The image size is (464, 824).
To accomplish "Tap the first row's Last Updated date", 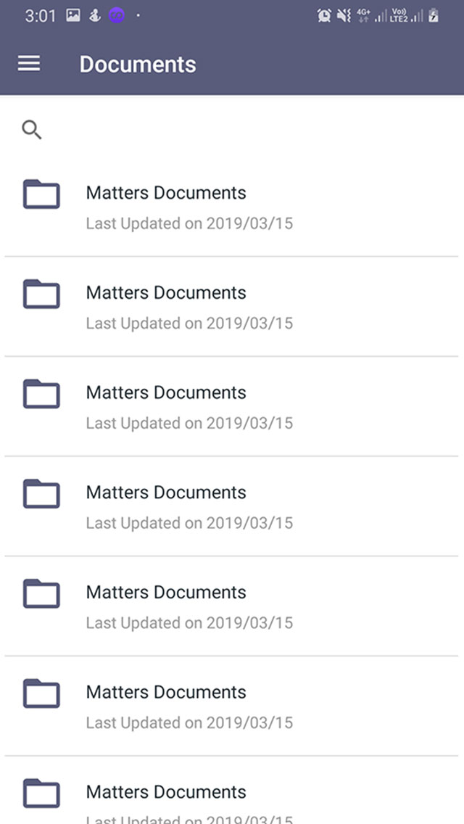I will [x=189, y=223].
